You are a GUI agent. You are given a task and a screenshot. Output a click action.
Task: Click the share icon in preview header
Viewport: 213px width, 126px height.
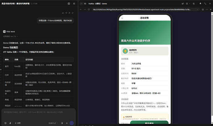[x=183, y=4]
